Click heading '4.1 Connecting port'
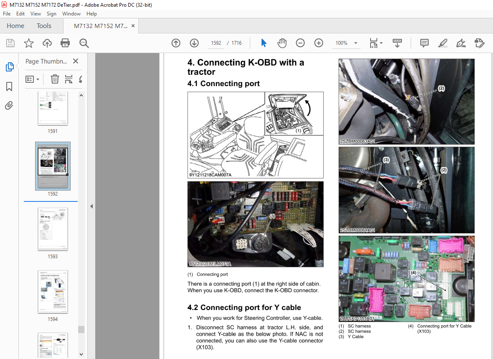The image size is (493, 359). click(x=224, y=84)
